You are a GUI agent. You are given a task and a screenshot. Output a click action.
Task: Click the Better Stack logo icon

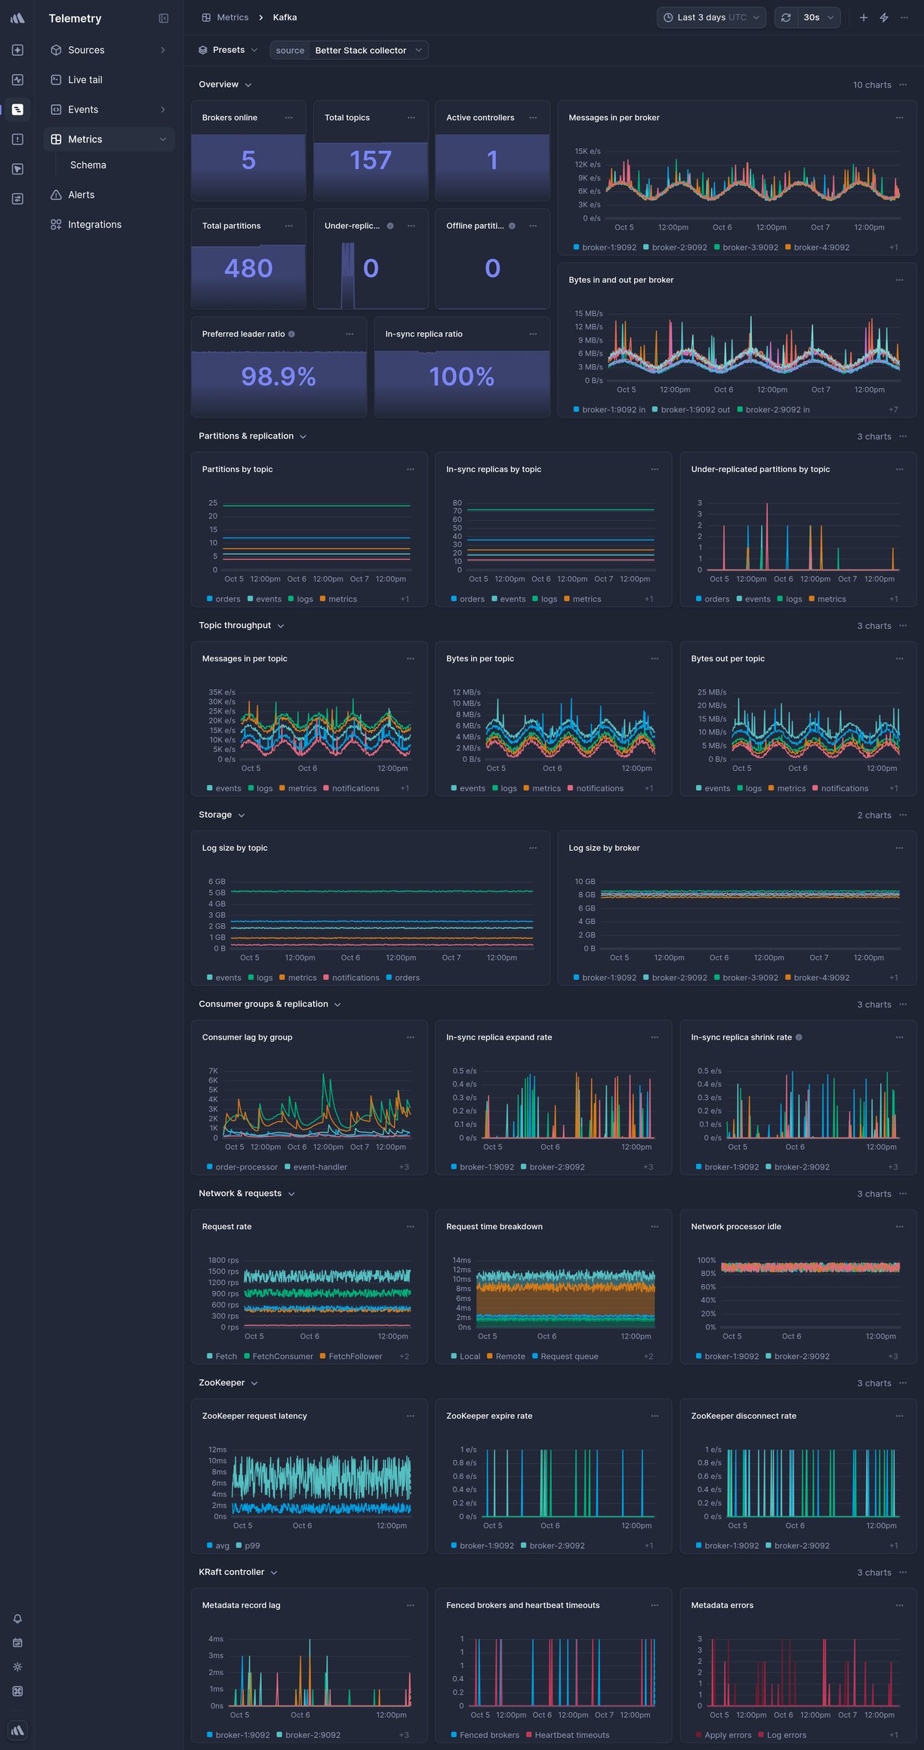(17, 18)
